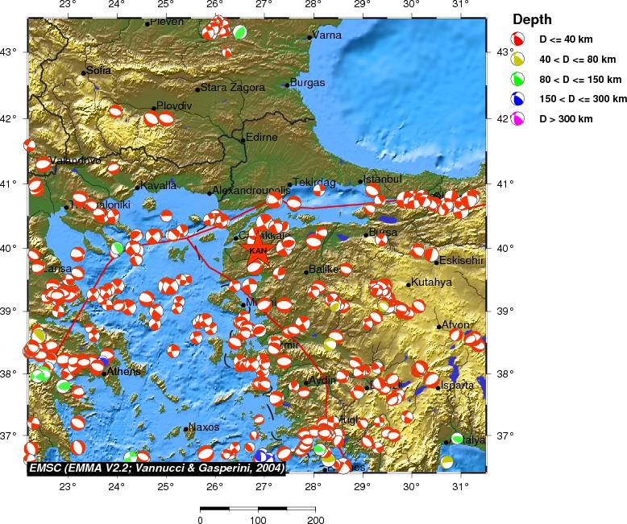Select the green 80–150 km legend symbol

[519, 79]
